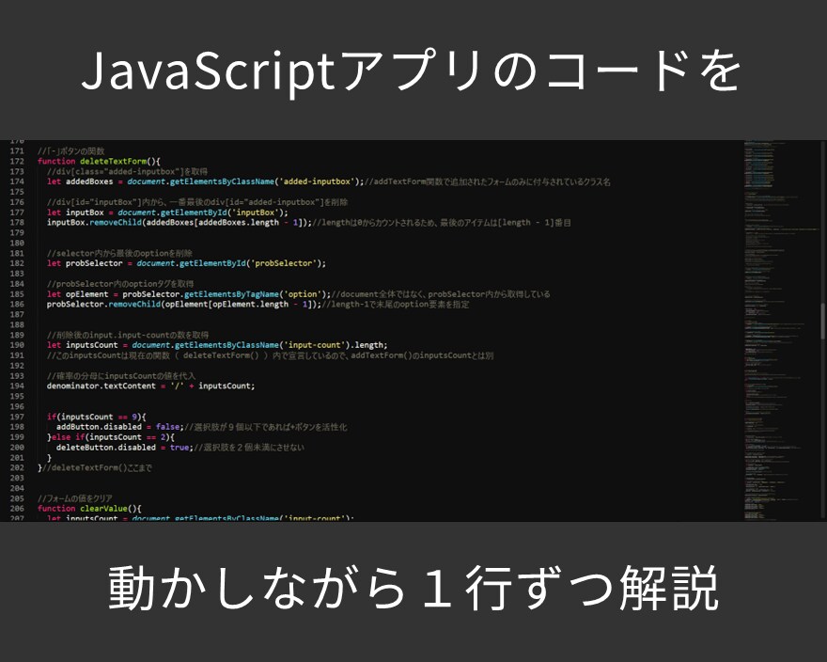Click the comment on line 171 about the minus button

click(70, 151)
